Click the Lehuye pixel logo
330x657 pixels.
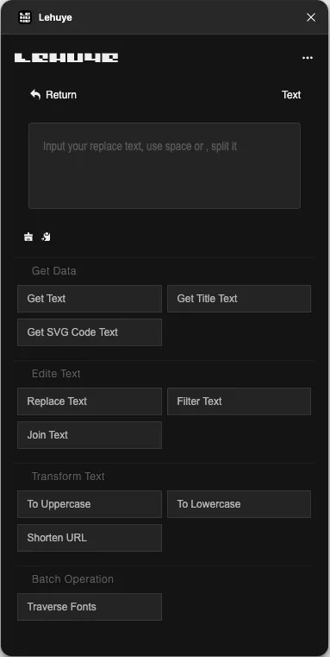click(x=66, y=58)
